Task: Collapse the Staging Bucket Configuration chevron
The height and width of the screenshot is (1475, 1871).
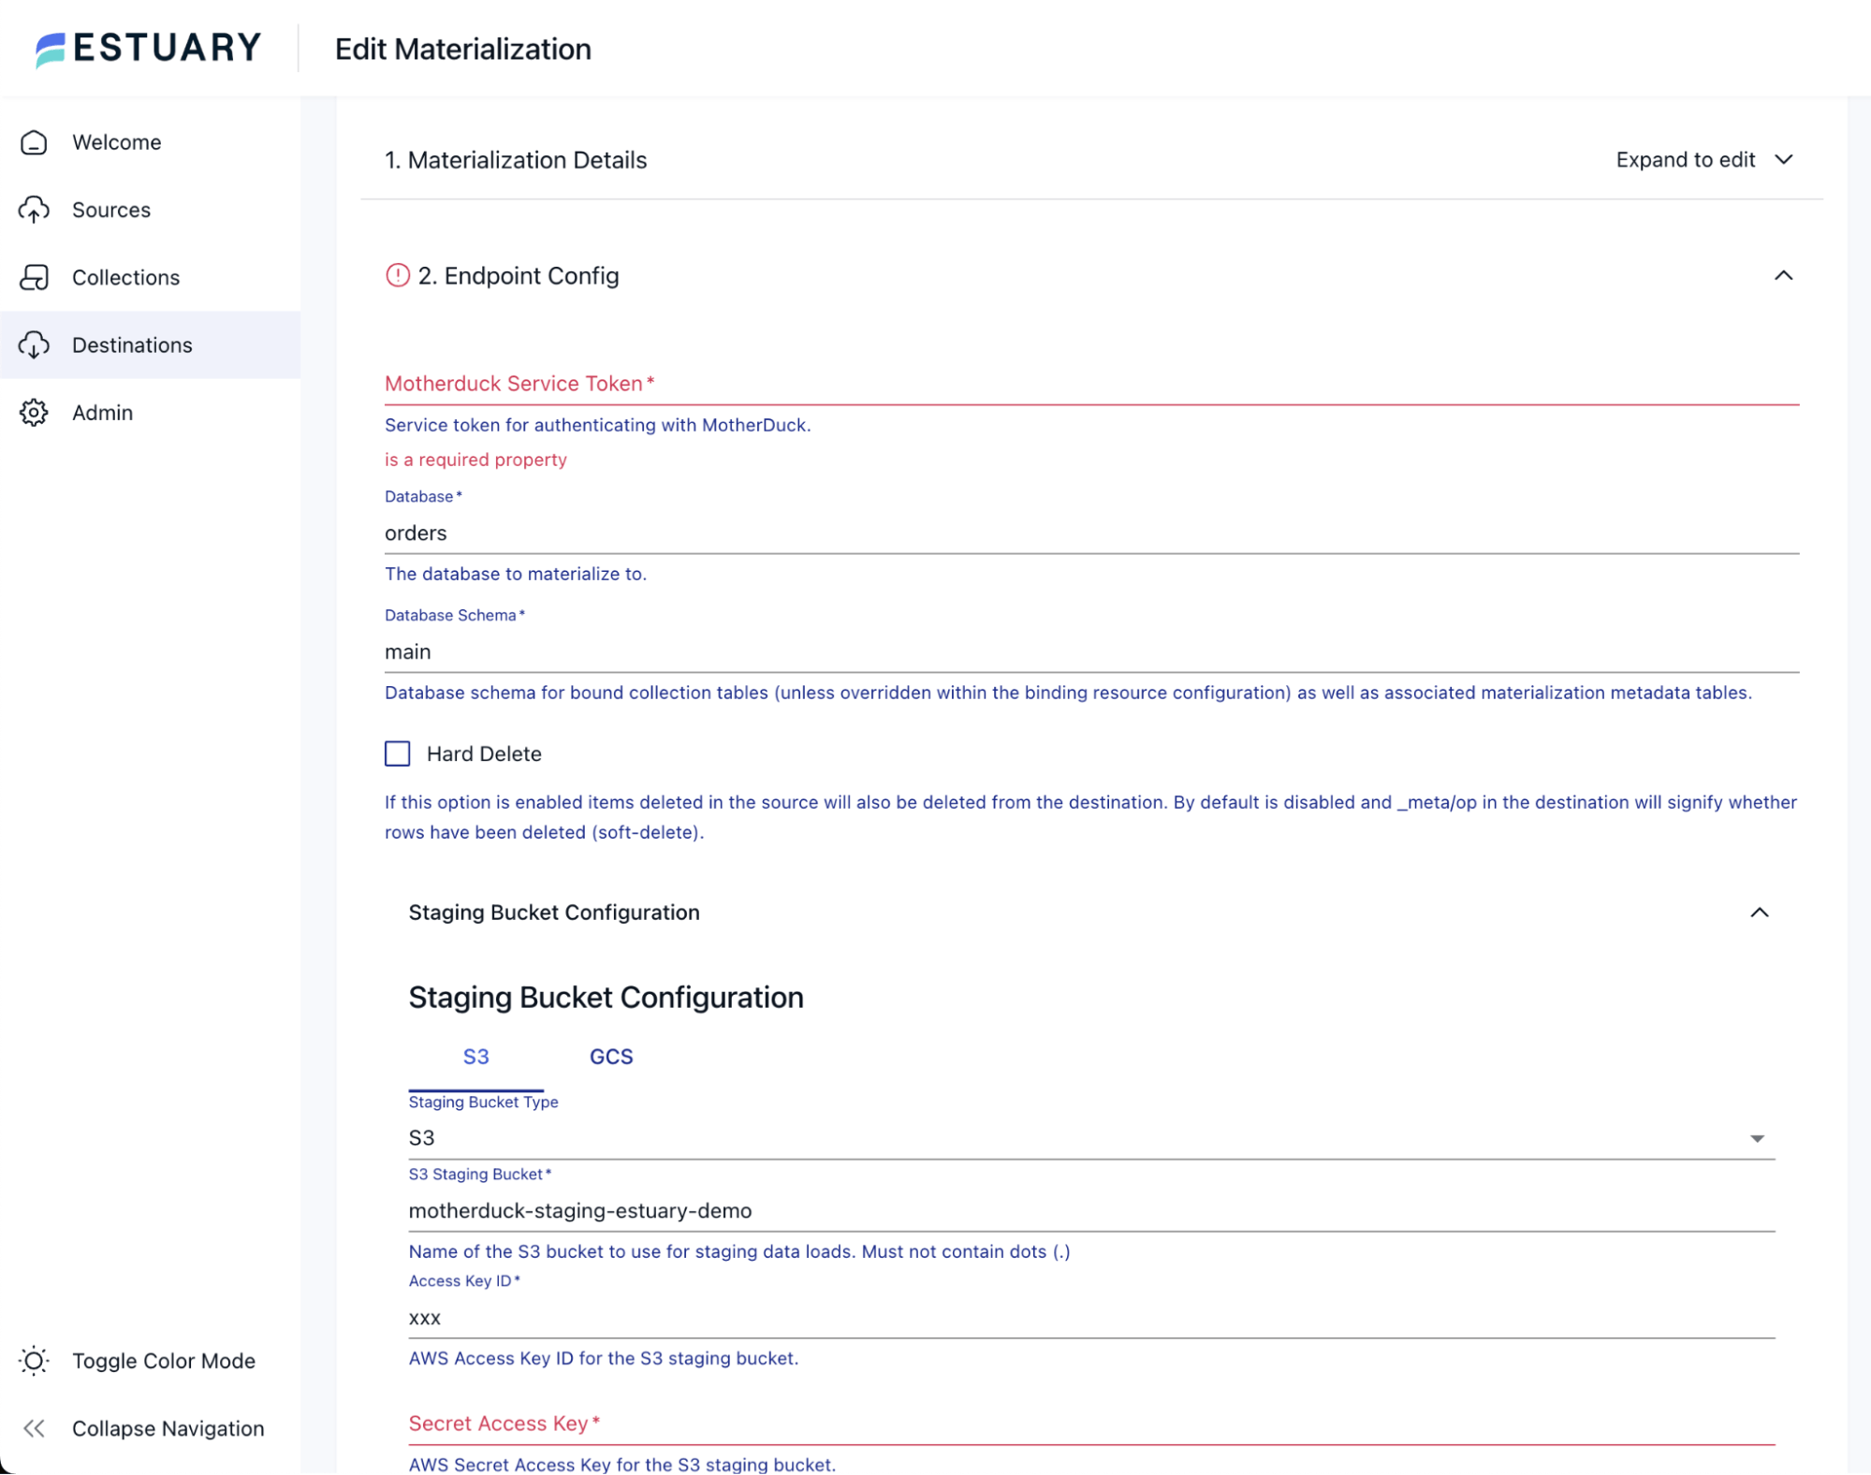Action: pos(1759,913)
